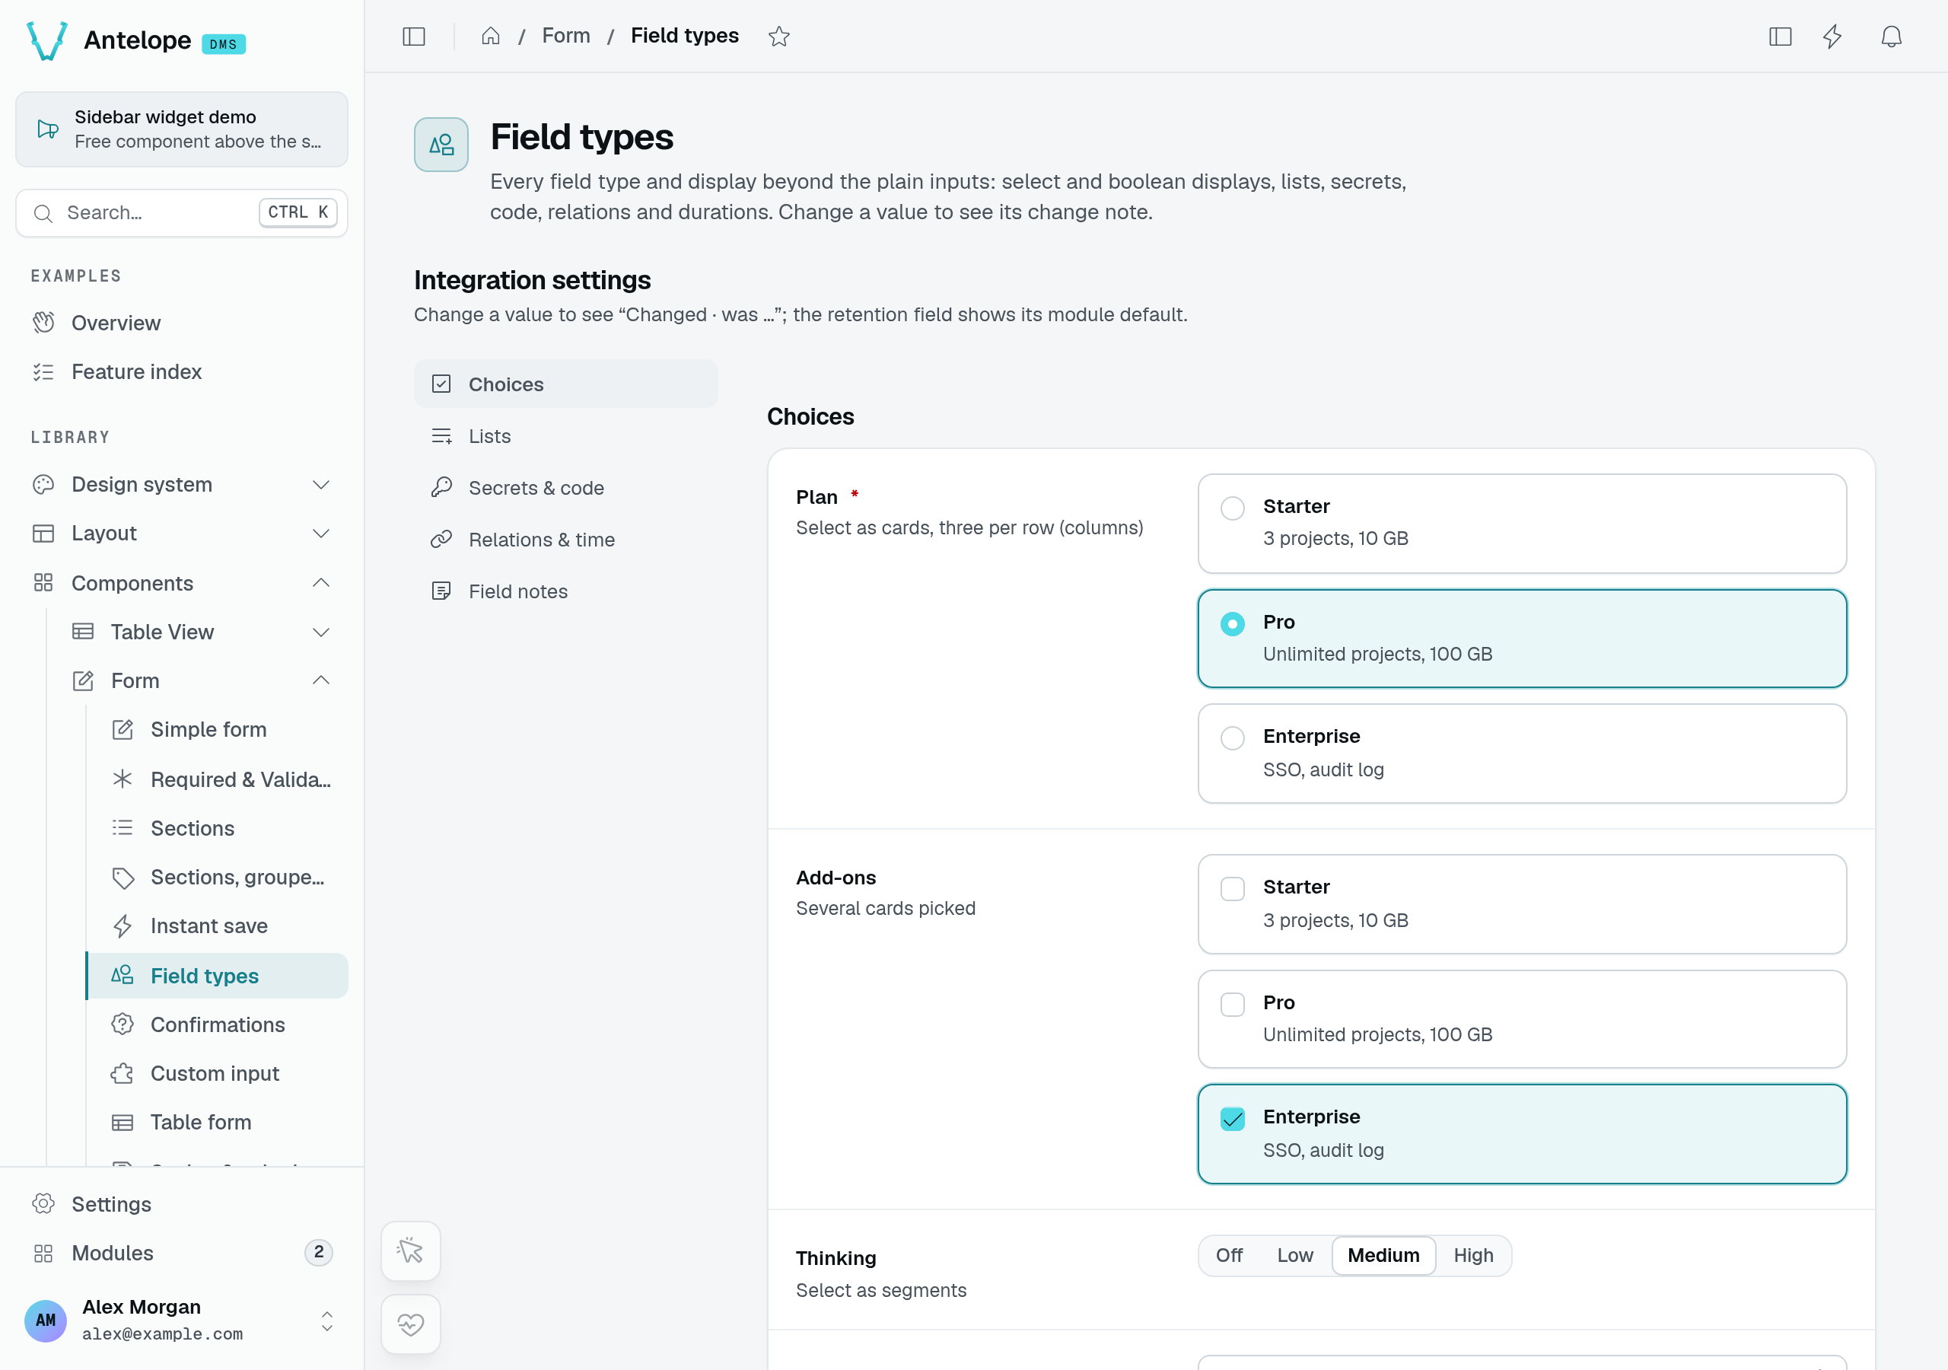Expand the Design system menu chevron
The height and width of the screenshot is (1370, 1948).
coord(320,485)
